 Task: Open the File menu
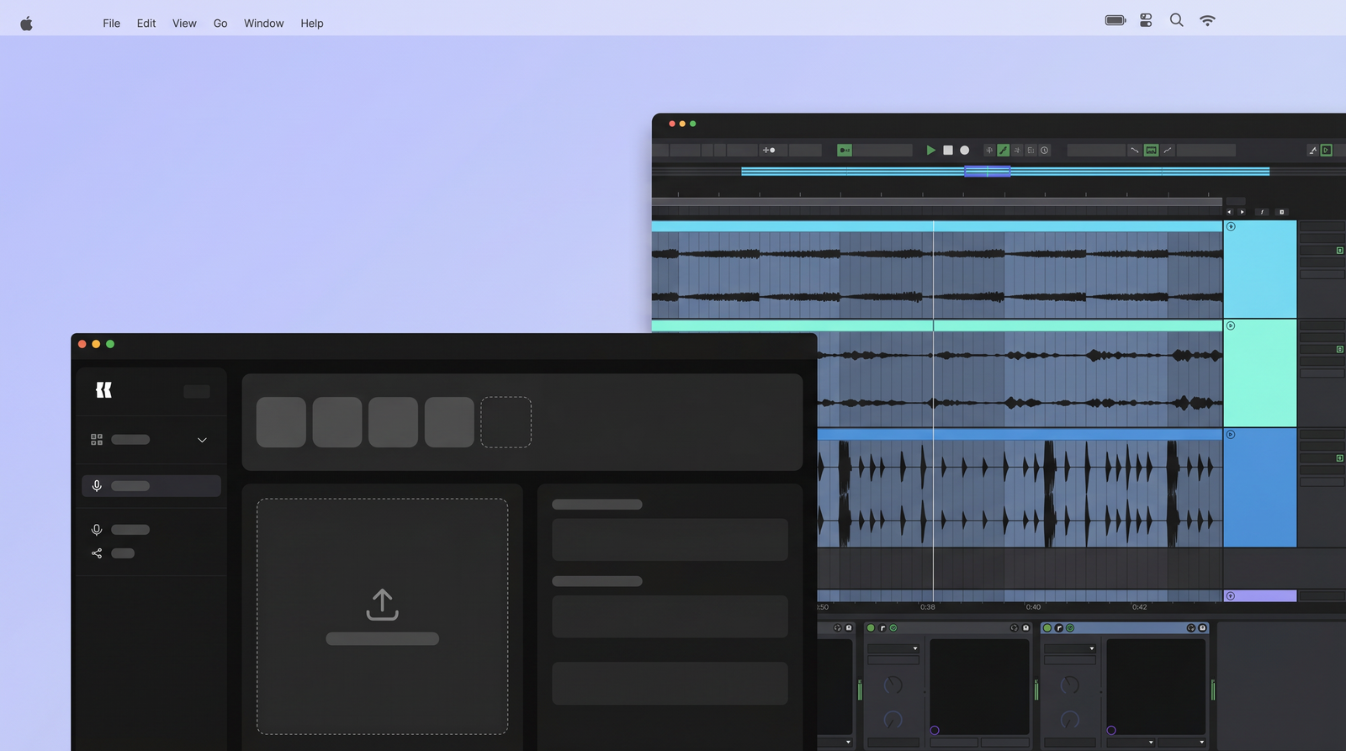click(111, 24)
